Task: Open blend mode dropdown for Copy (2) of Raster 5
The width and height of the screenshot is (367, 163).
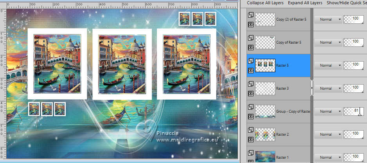Action: [328, 19]
